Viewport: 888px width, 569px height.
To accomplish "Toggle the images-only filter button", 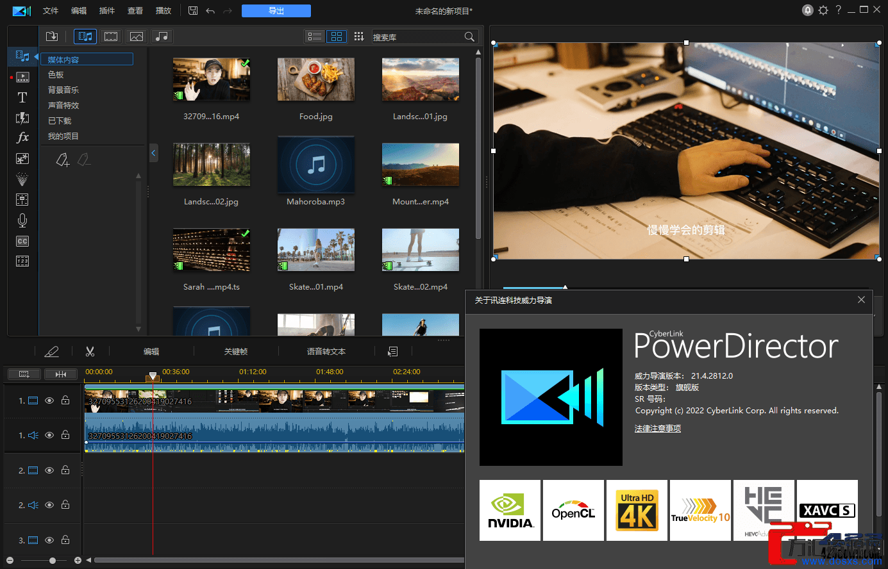I will (x=136, y=37).
